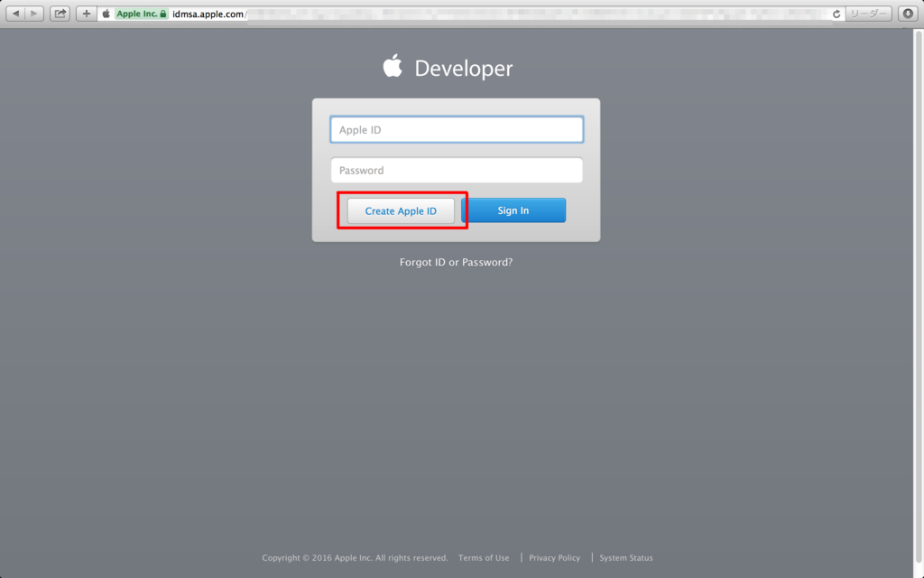
Task: Click the blue Sign In button
Action: click(x=513, y=210)
